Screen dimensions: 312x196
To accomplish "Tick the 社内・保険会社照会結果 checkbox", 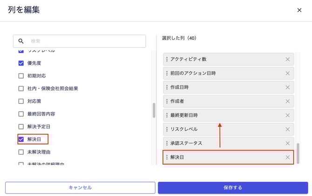I will (x=21, y=88).
